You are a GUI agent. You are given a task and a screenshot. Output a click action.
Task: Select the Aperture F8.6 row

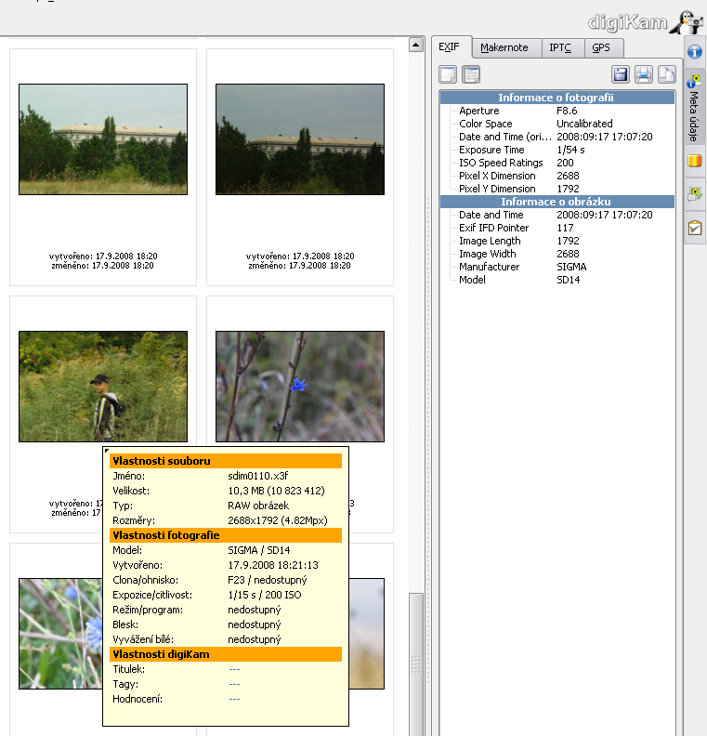(556, 111)
